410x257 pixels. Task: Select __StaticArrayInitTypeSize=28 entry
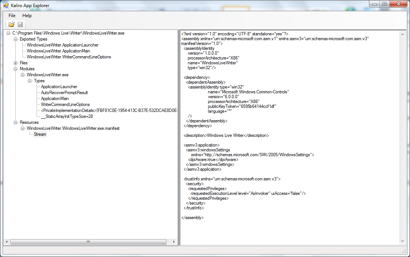click(x=67, y=116)
